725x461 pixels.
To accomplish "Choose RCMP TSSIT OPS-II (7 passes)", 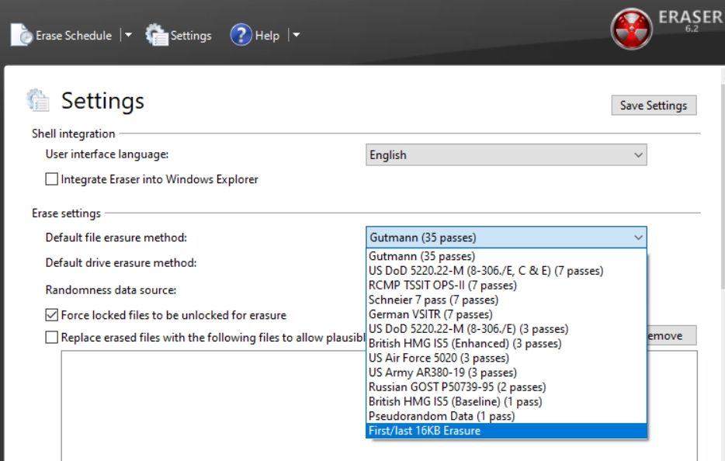I will point(506,286).
